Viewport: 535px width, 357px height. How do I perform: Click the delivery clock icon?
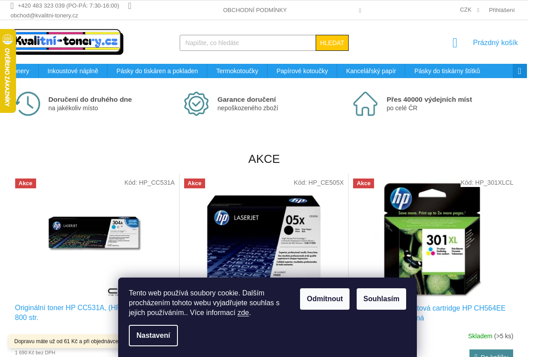coord(28,104)
